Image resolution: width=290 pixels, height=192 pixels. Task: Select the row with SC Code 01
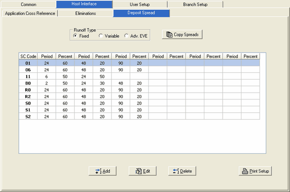[139, 63]
